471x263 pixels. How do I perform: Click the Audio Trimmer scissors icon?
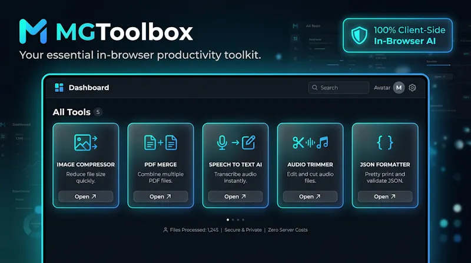tap(298, 142)
